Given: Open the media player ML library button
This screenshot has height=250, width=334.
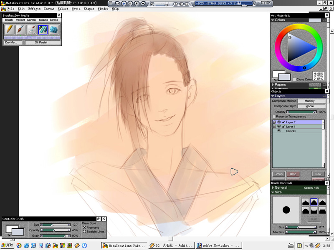Looking at the screenshot, I should (187, 4).
